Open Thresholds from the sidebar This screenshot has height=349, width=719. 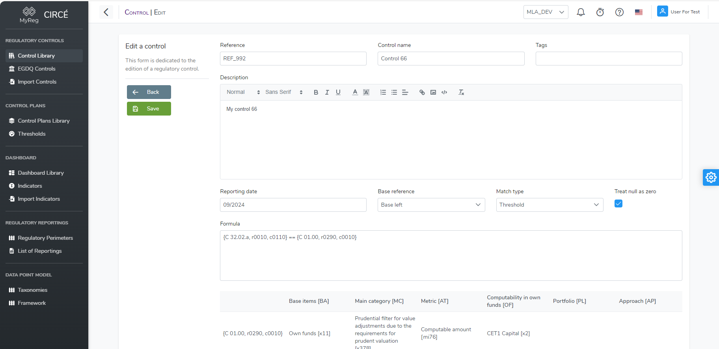click(32, 134)
